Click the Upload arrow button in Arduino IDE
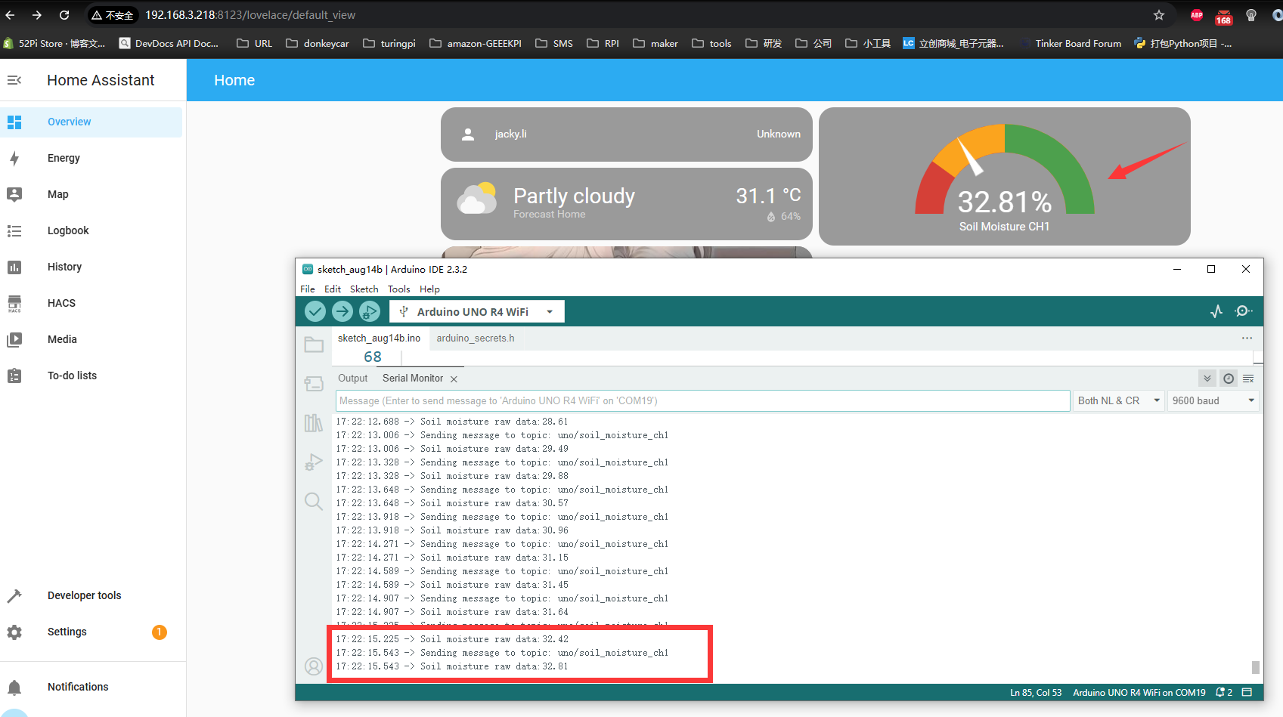The height and width of the screenshot is (717, 1283). point(342,311)
